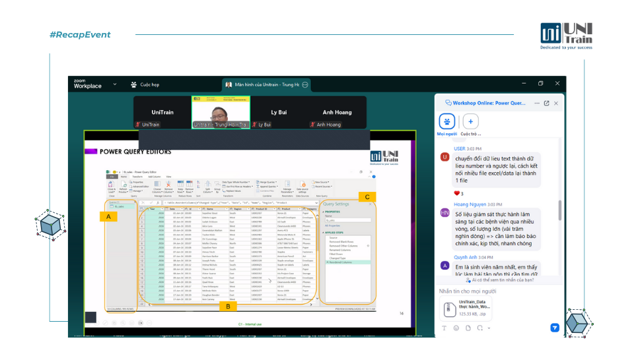
Task: Open the emoji picker in chat
Action: coord(456,328)
